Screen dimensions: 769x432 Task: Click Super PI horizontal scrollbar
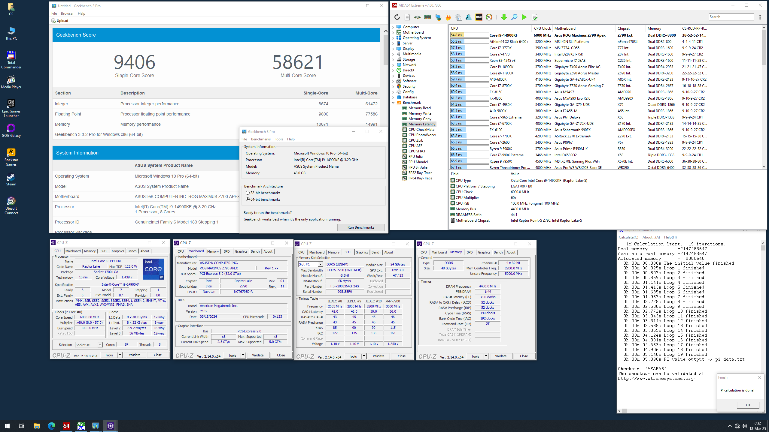click(667, 411)
